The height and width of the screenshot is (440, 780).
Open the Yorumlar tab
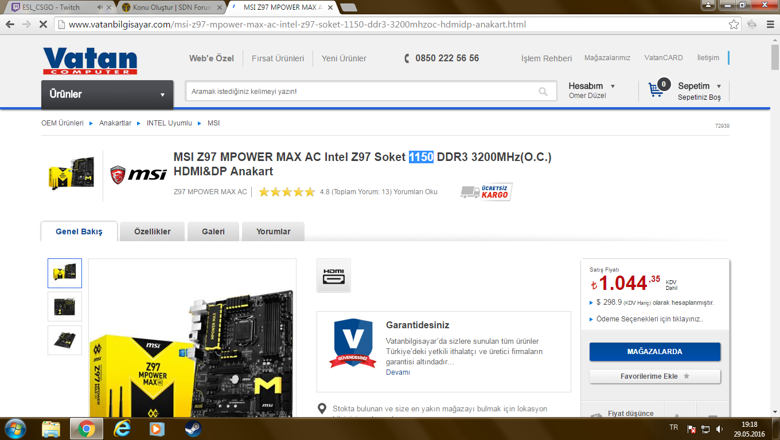pyautogui.click(x=273, y=231)
